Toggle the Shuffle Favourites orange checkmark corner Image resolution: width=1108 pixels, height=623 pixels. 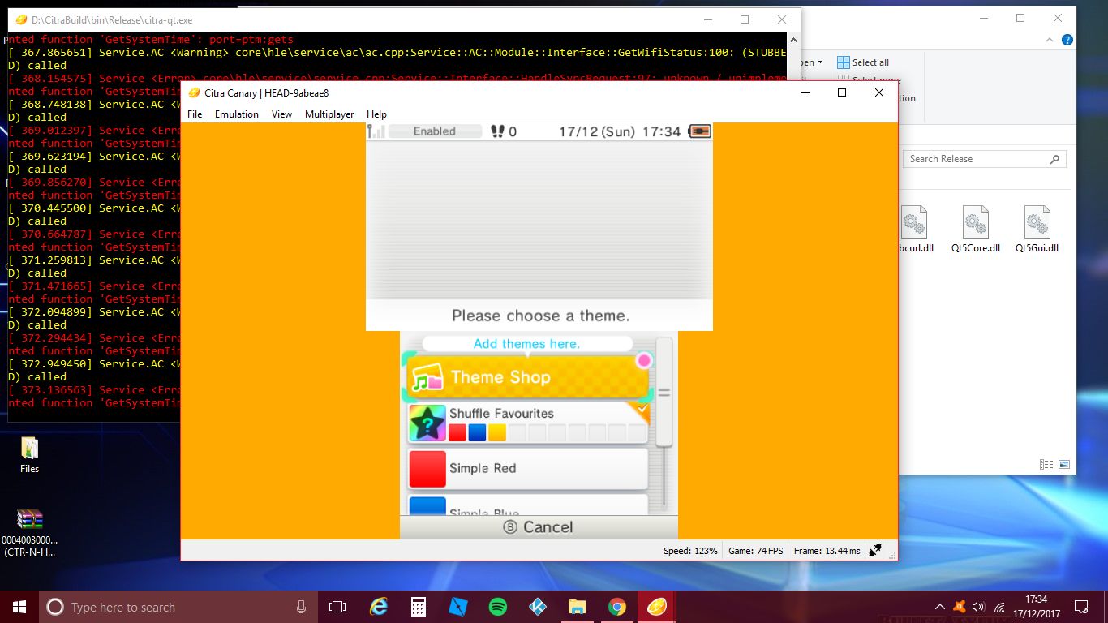coord(640,411)
